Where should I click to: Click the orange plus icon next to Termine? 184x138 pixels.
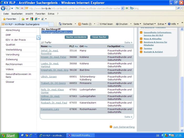(141, 48)
